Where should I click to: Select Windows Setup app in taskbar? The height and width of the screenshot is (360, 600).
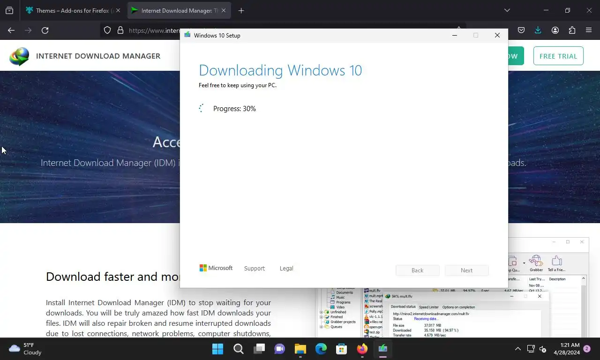383,349
